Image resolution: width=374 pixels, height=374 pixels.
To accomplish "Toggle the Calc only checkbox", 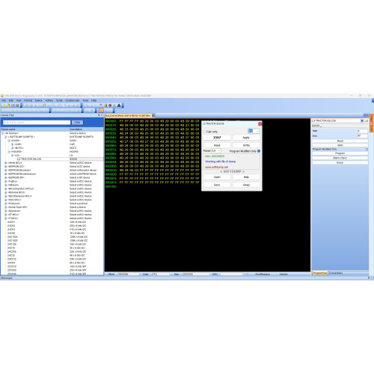I will click(205, 132).
